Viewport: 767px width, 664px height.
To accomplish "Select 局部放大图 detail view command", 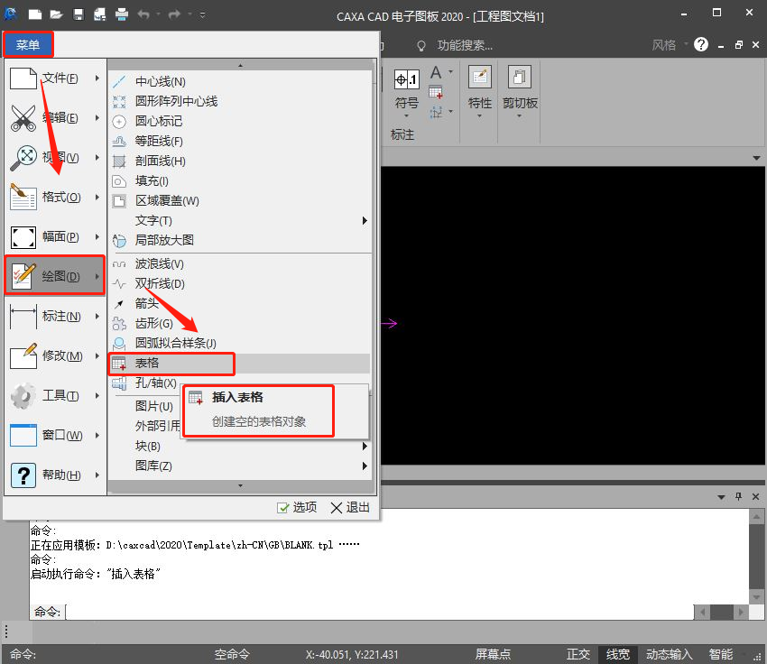I will [x=240, y=240].
